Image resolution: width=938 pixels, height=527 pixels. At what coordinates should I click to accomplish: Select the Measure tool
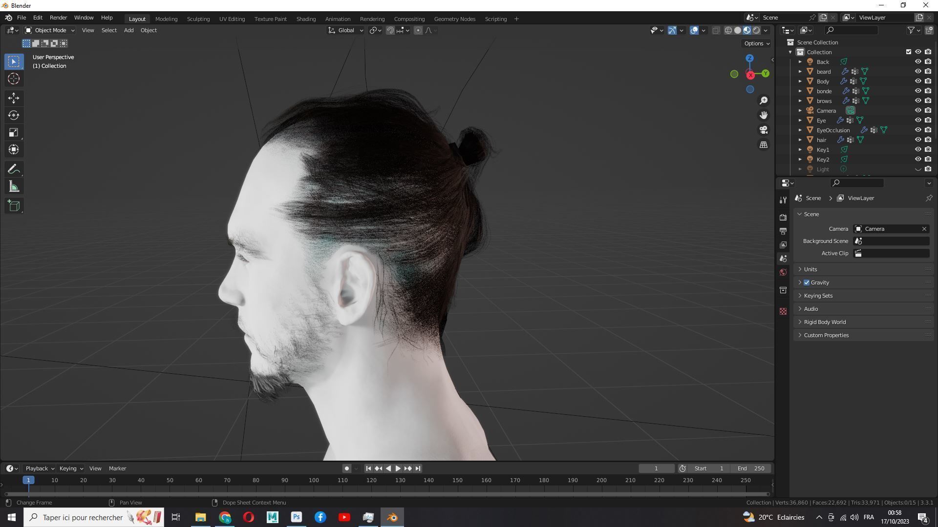(x=14, y=186)
